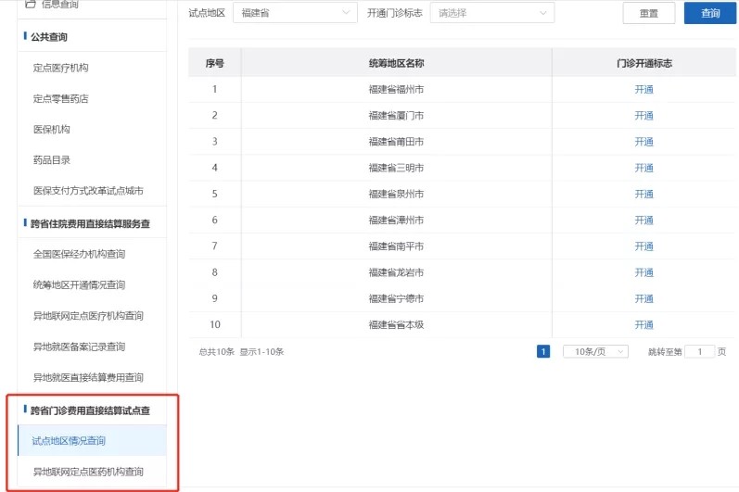The height and width of the screenshot is (492, 739).
Task: Click the 重置 button
Action: [648, 13]
